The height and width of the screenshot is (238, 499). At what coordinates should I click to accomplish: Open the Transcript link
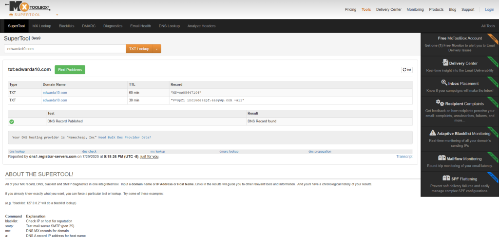click(404, 157)
